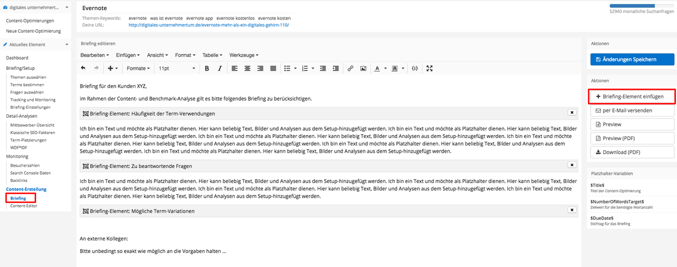Image resolution: width=677 pixels, height=267 pixels.
Task: Insert placeholder variable with braces icon
Action: pyautogui.click(x=415, y=68)
